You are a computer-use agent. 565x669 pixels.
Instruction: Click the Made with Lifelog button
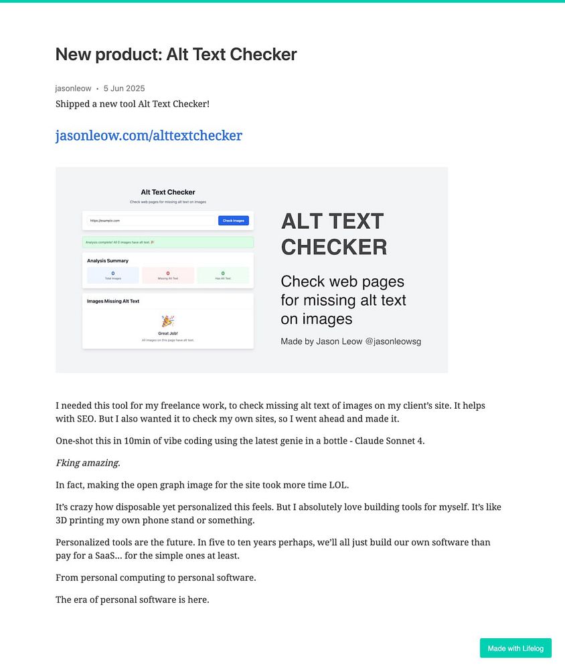click(x=515, y=648)
